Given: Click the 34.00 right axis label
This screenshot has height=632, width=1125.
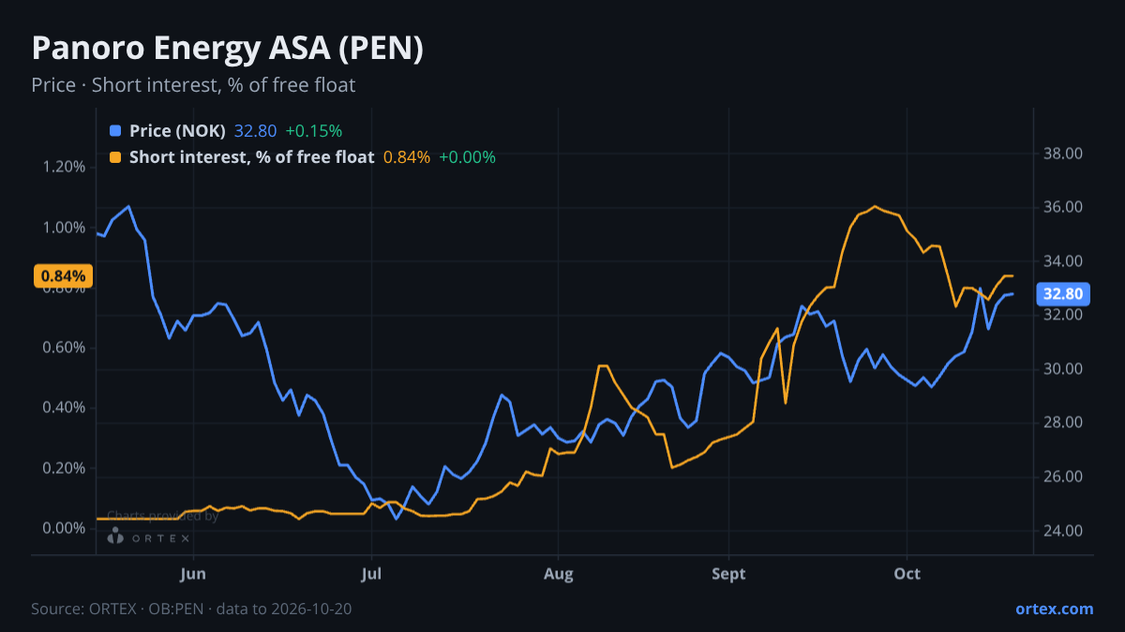Looking at the screenshot, I should point(1064,261).
